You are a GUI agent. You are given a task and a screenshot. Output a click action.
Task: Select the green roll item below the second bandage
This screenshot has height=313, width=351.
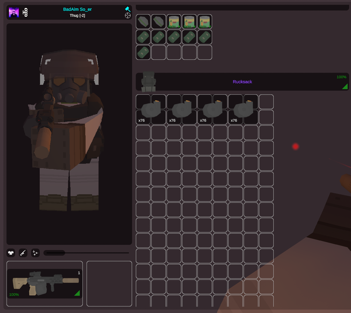[159, 37]
